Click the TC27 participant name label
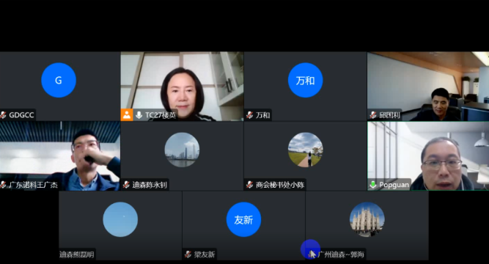 [x=161, y=115]
